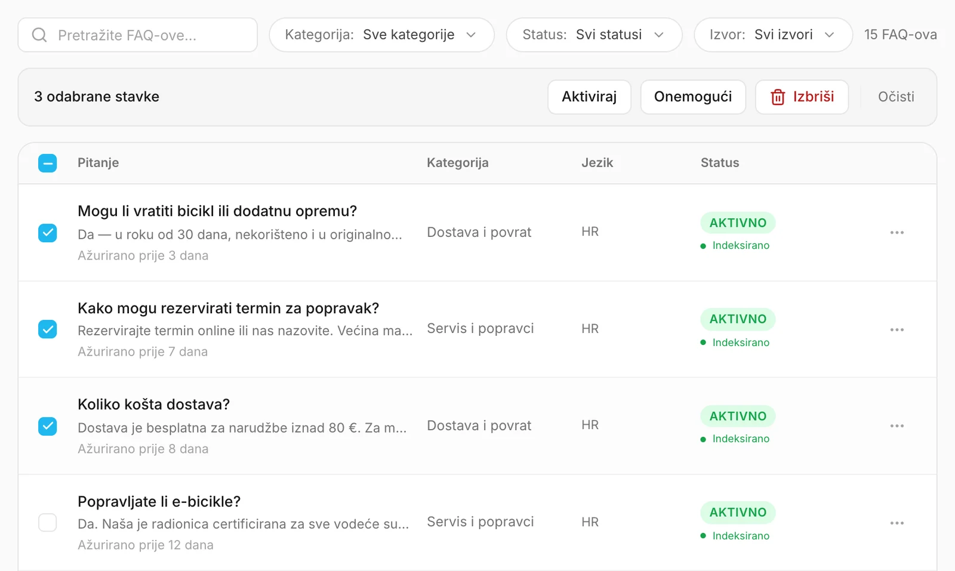This screenshot has width=955, height=571.
Task: Click the search magnifier icon
Action: 39,35
